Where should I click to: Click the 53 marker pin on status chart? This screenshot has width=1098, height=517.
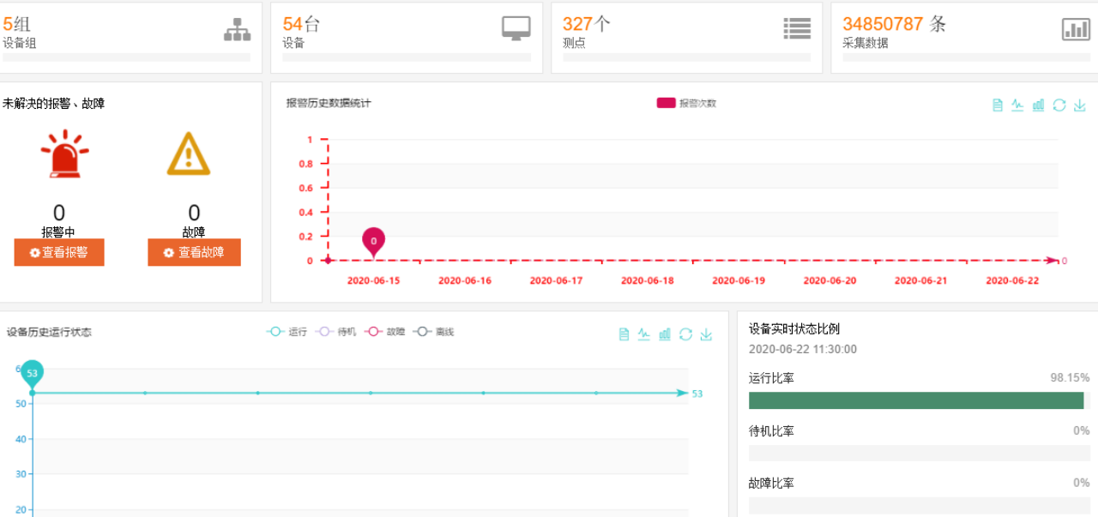pos(33,374)
